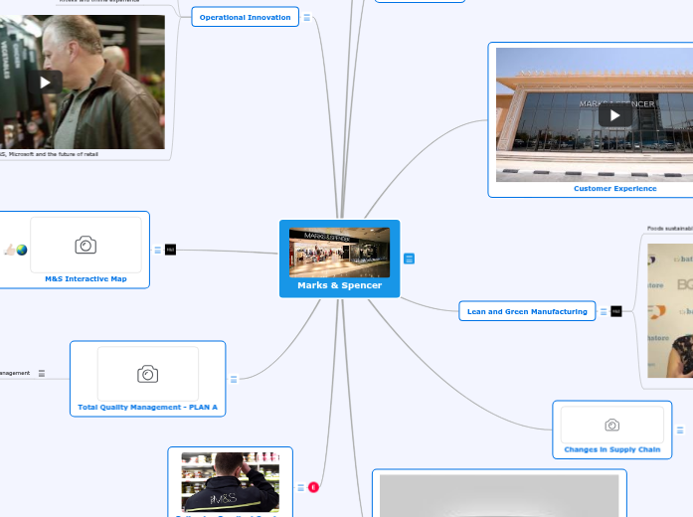Click the Changes in Supply Chain label
Screen dimensions: 693x517
[612, 449]
